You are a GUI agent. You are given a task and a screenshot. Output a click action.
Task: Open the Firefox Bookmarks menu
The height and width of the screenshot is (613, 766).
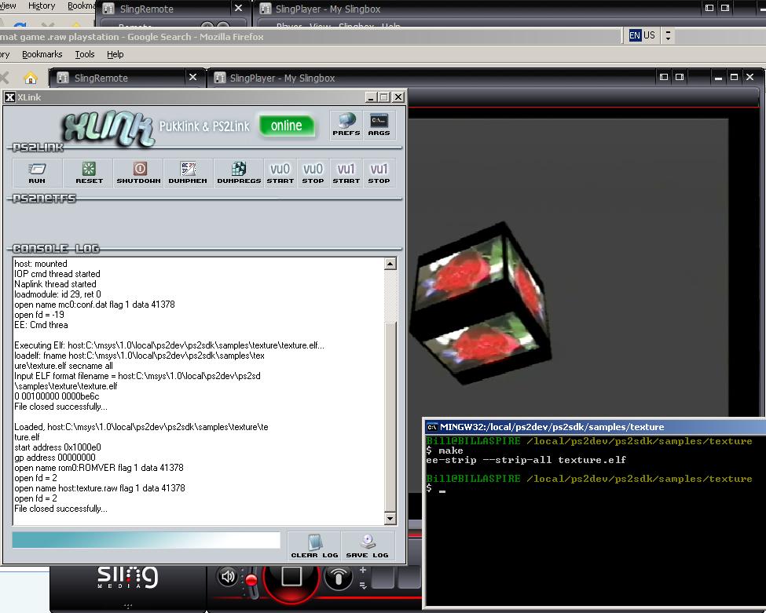coord(42,54)
